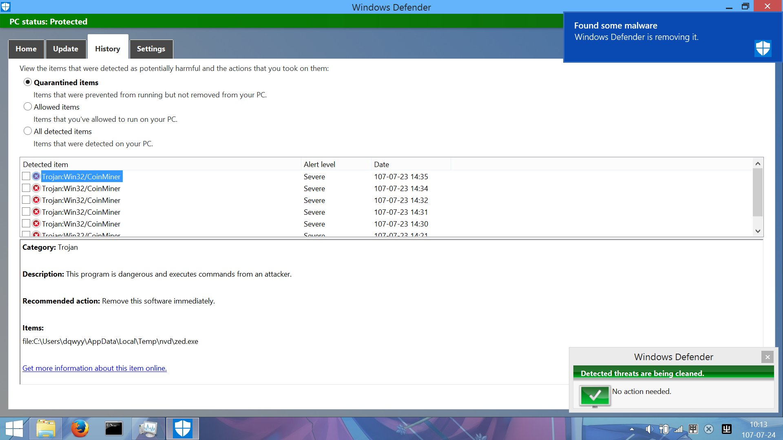The image size is (783, 440).
Task: Switch to the Update tab
Action: (66, 49)
